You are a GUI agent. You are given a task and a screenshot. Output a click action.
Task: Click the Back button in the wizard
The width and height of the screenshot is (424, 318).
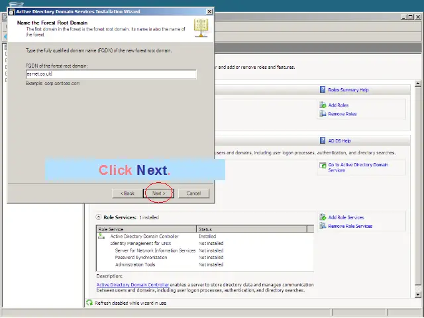pos(127,193)
